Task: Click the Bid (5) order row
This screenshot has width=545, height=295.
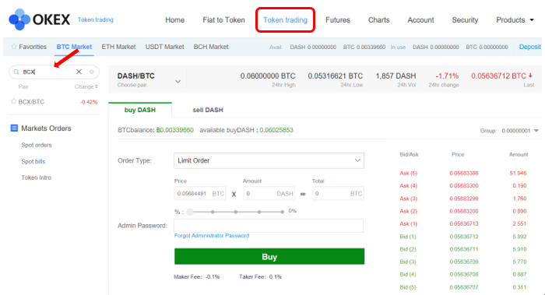Action: click(x=463, y=287)
